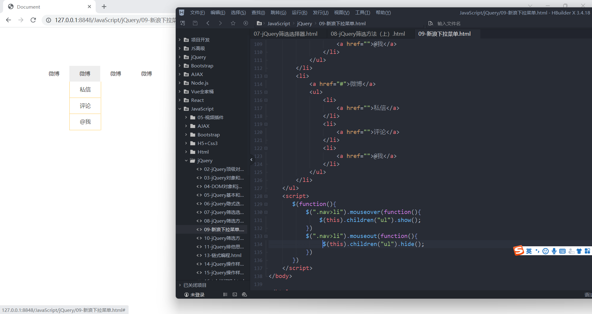Image resolution: width=592 pixels, height=314 pixels.
Task: Switch Sogou input language 英 button
Action: coord(529,251)
